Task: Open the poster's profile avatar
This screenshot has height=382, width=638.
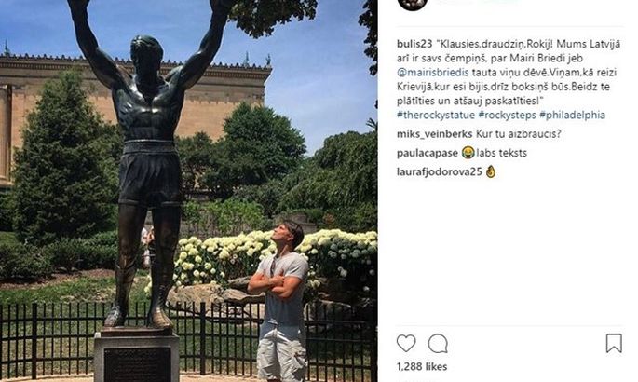Action: pos(413,4)
